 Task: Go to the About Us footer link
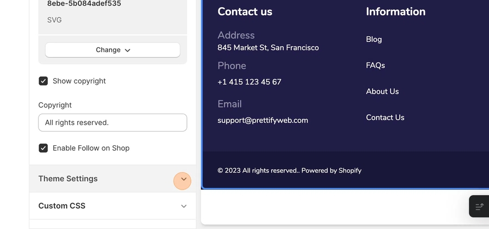coord(383,91)
